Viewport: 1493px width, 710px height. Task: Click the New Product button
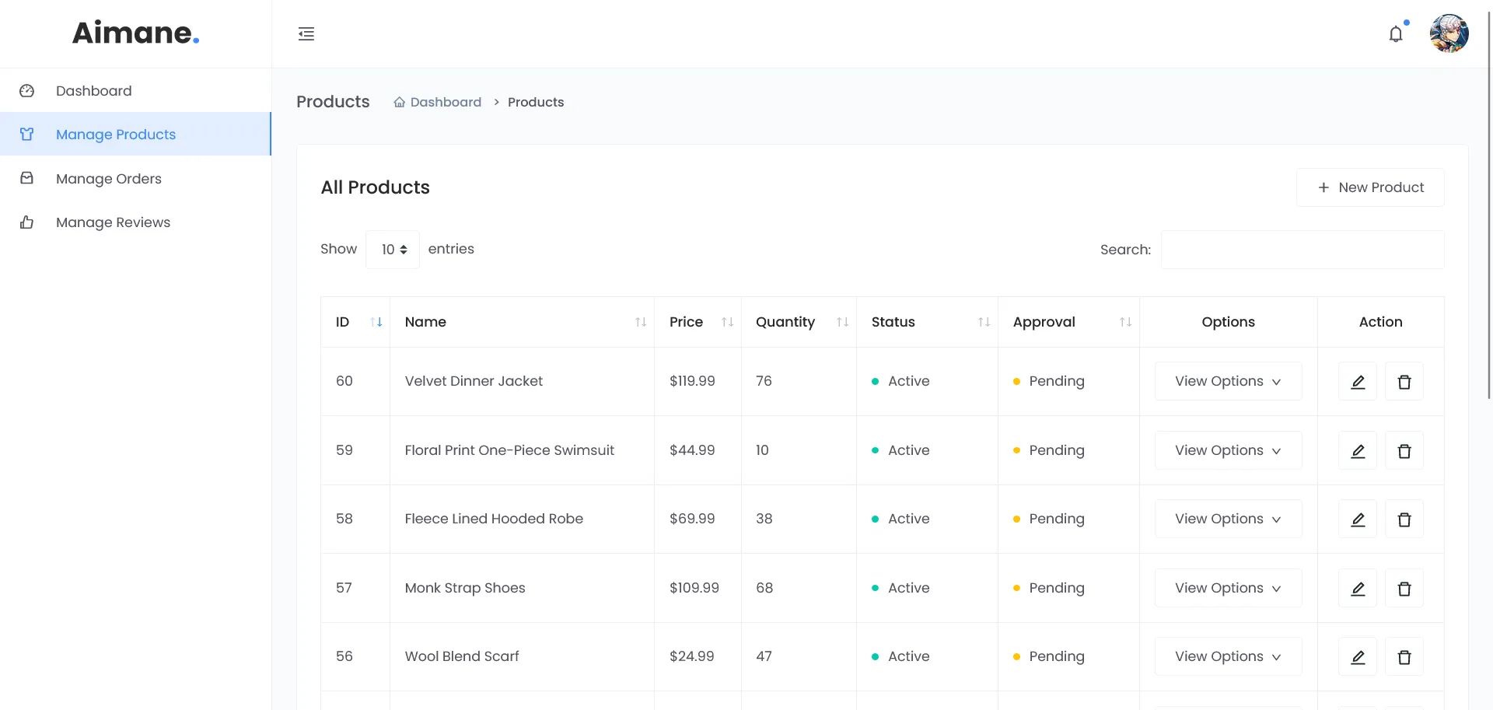(1370, 187)
